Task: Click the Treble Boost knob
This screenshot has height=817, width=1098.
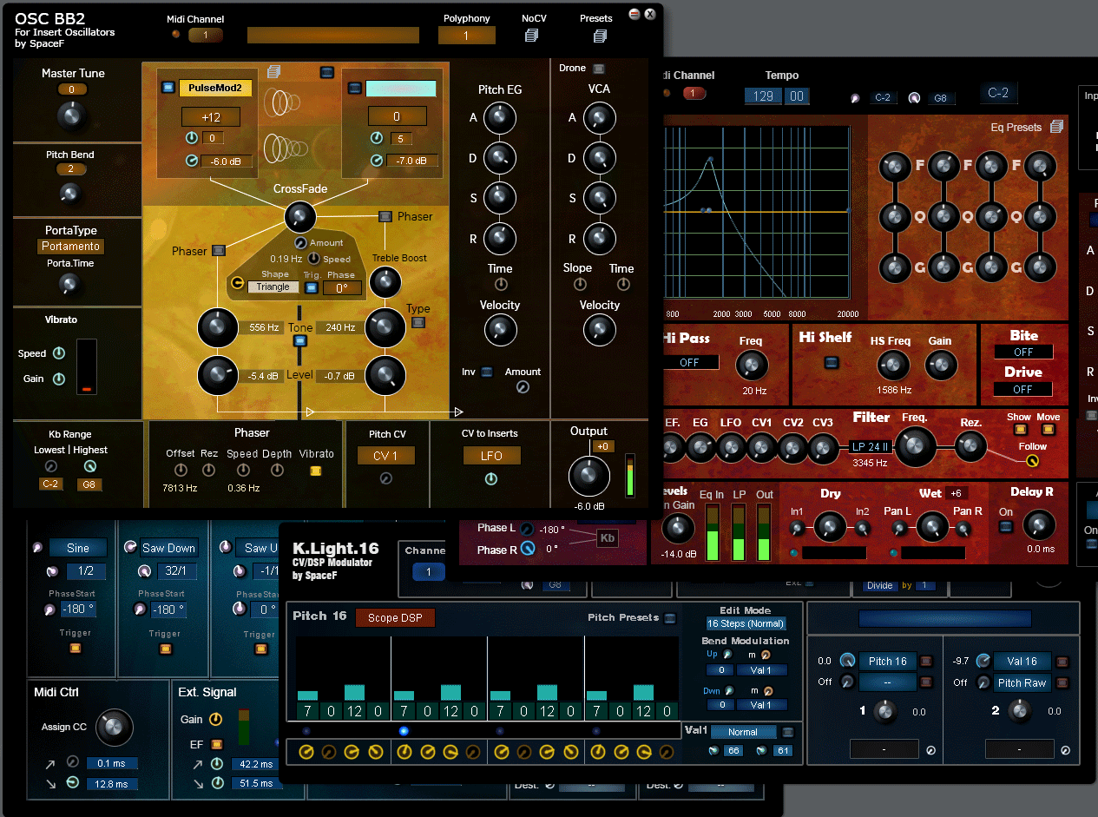Action: pyautogui.click(x=385, y=282)
